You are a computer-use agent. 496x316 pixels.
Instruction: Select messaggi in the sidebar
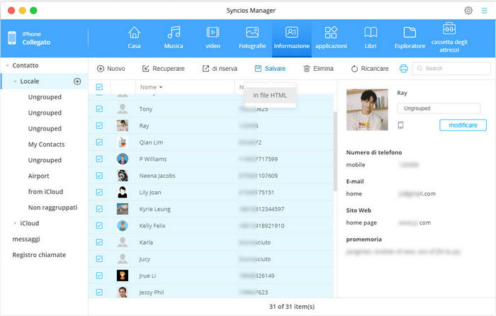tap(26, 239)
